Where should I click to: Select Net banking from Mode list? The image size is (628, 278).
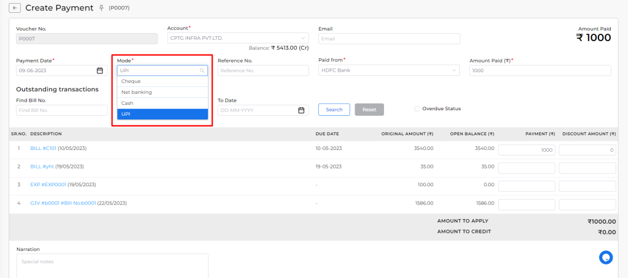tap(162, 92)
